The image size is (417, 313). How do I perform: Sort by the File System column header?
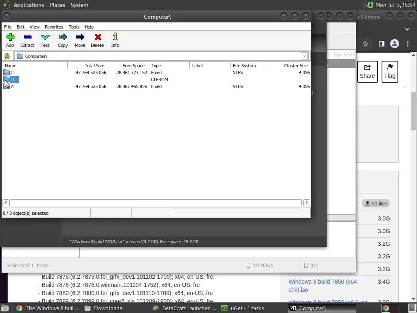250,66
